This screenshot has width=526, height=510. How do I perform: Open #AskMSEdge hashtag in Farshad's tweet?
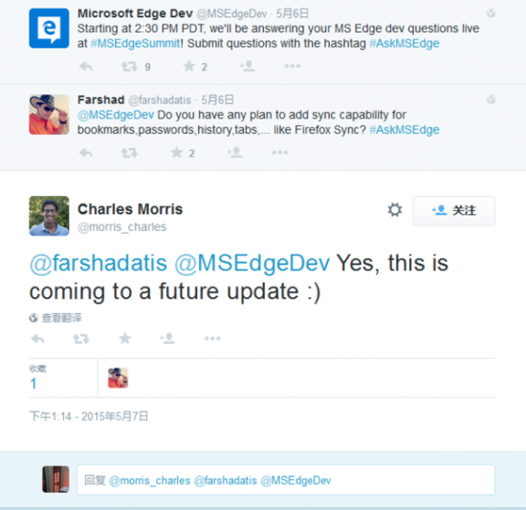[405, 130]
